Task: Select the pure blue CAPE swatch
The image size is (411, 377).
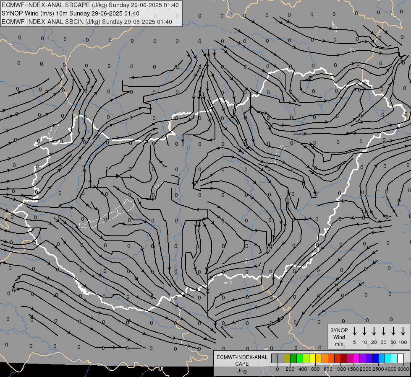Action: tap(376, 358)
